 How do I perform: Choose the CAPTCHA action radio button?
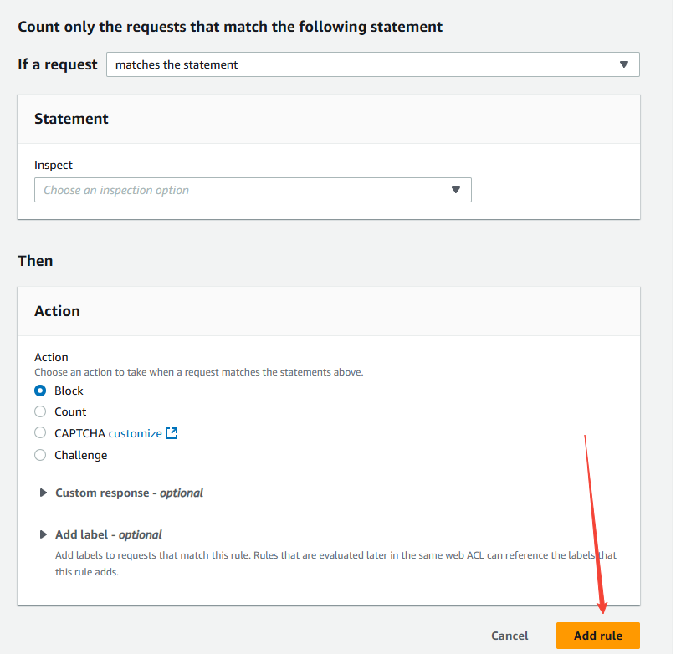pyautogui.click(x=40, y=433)
